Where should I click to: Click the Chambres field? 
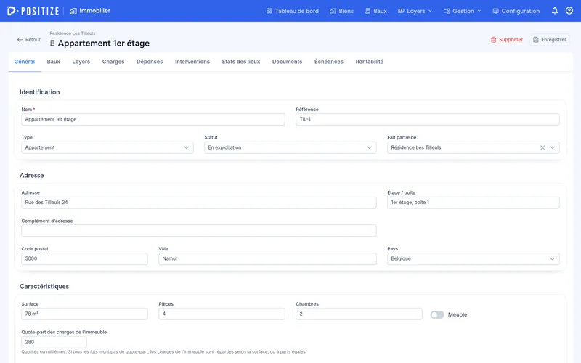pyautogui.click(x=359, y=314)
